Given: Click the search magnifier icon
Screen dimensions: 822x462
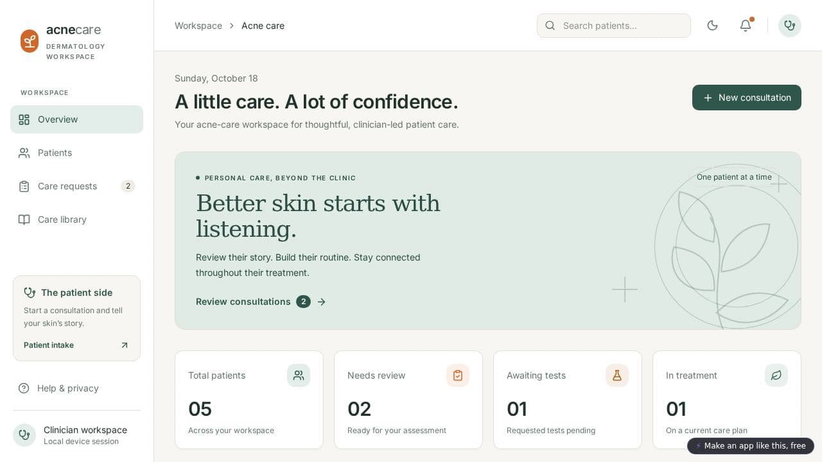Looking at the screenshot, I should (550, 26).
